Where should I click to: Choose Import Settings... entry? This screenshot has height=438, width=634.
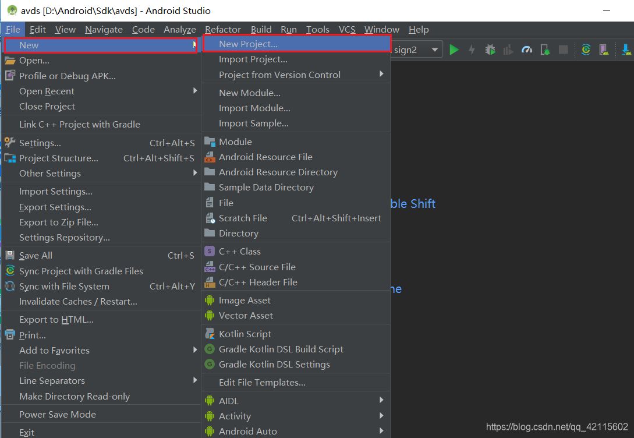pos(101,192)
